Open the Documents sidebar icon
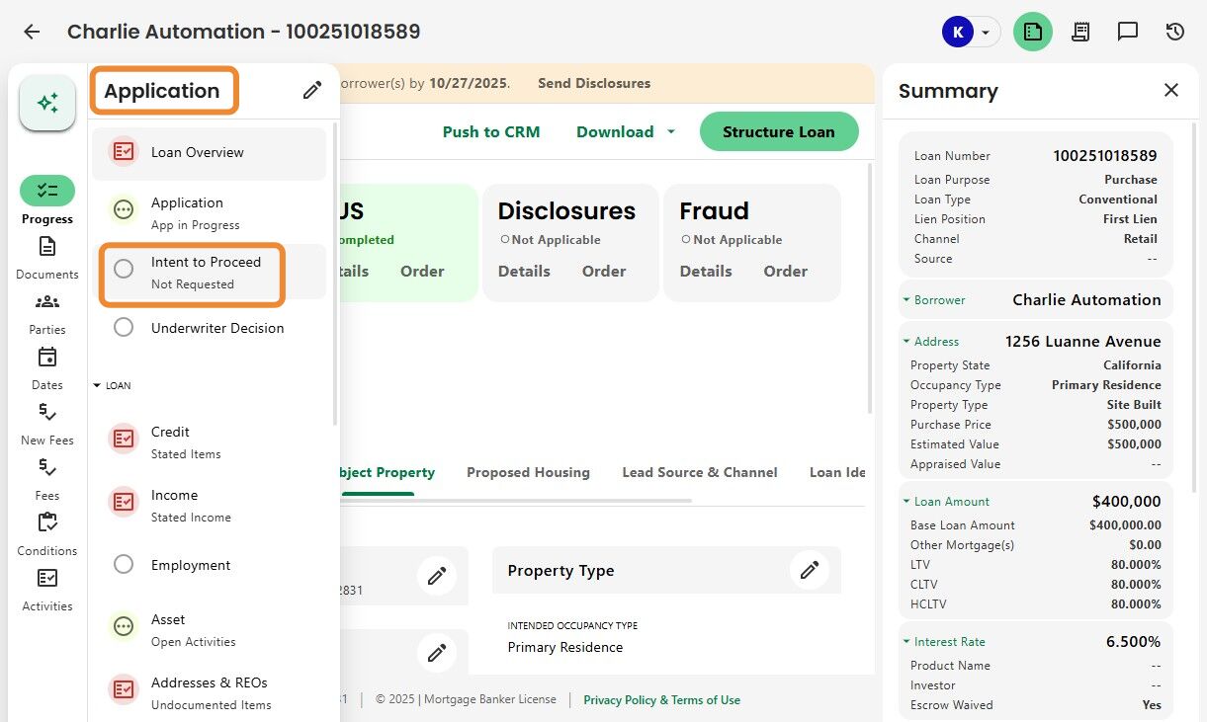The width and height of the screenshot is (1207, 722). tap(47, 246)
